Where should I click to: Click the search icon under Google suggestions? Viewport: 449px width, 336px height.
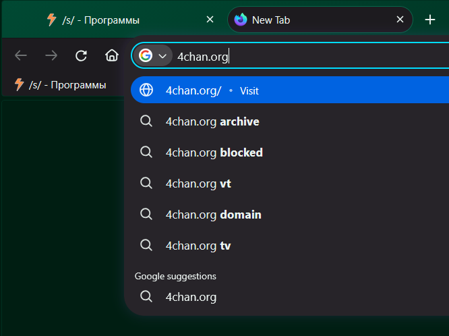click(146, 296)
